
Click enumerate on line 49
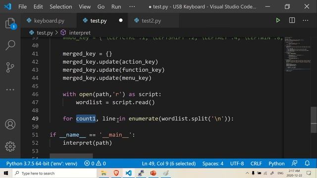pos(143,119)
